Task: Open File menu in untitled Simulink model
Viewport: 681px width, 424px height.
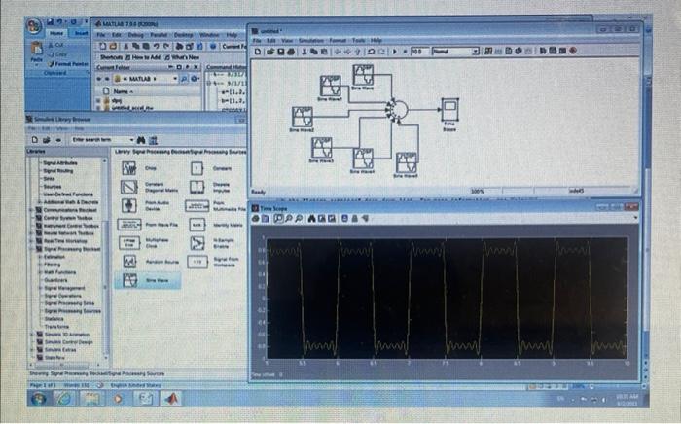Action: coord(257,41)
